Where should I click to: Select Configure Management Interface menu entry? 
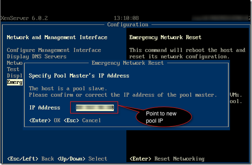[54, 50]
